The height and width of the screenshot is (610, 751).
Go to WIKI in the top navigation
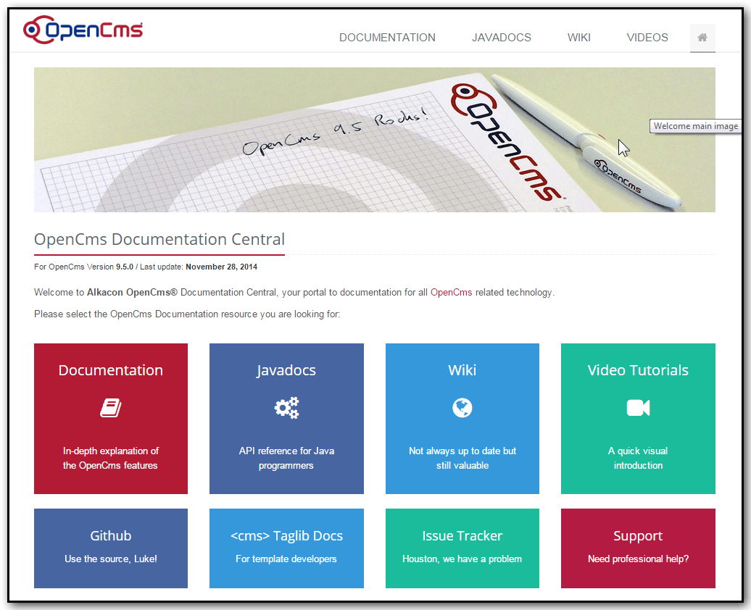coord(578,38)
